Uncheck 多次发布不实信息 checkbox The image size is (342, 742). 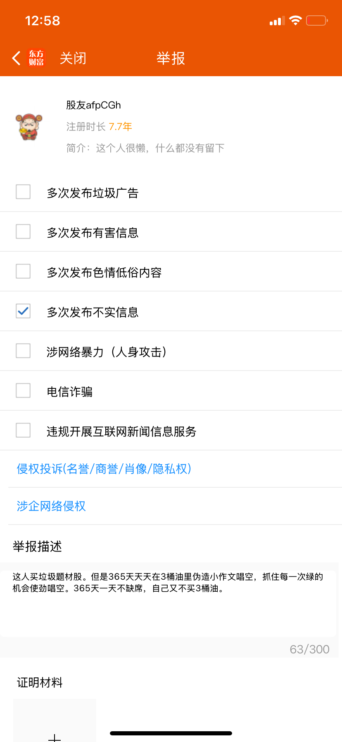23,311
